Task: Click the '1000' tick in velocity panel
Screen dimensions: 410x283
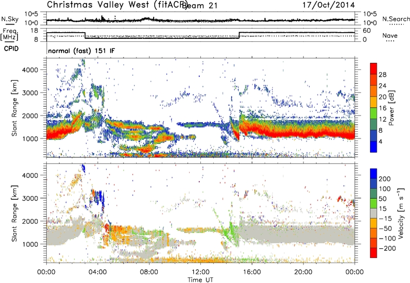Action: 30,244
